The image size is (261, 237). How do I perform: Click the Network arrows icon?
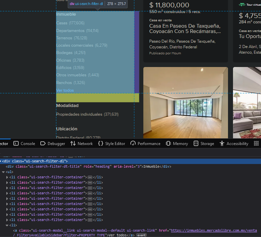tap(73, 143)
